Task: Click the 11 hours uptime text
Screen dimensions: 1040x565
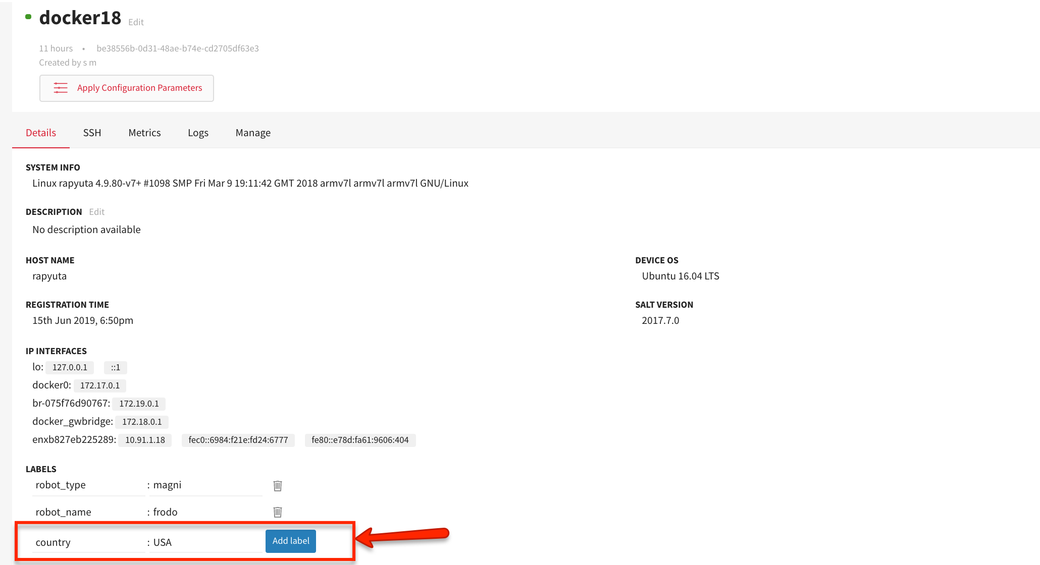Action: pyautogui.click(x=56, y=48)
